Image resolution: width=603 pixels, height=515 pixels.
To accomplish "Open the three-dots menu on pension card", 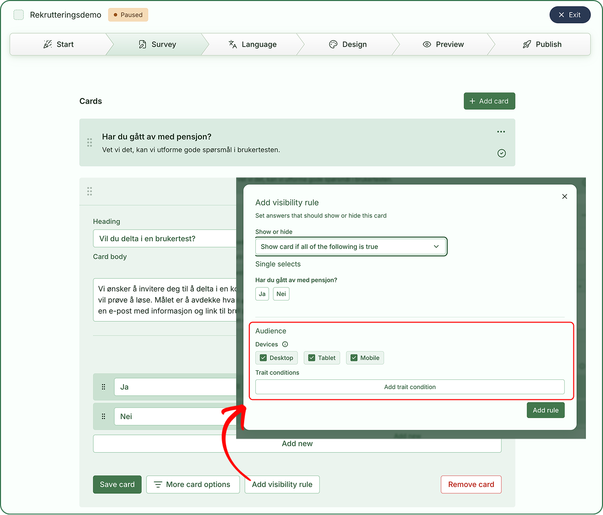I will tap(501, 132).
